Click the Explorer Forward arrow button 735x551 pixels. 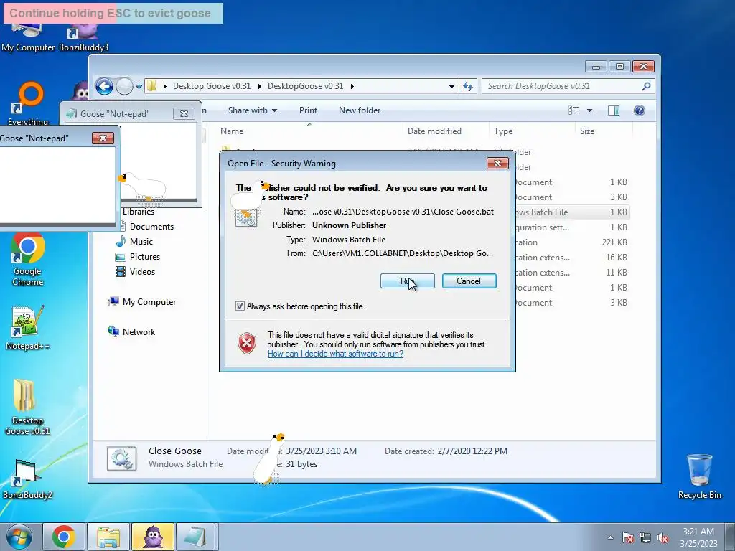(123, 86)
